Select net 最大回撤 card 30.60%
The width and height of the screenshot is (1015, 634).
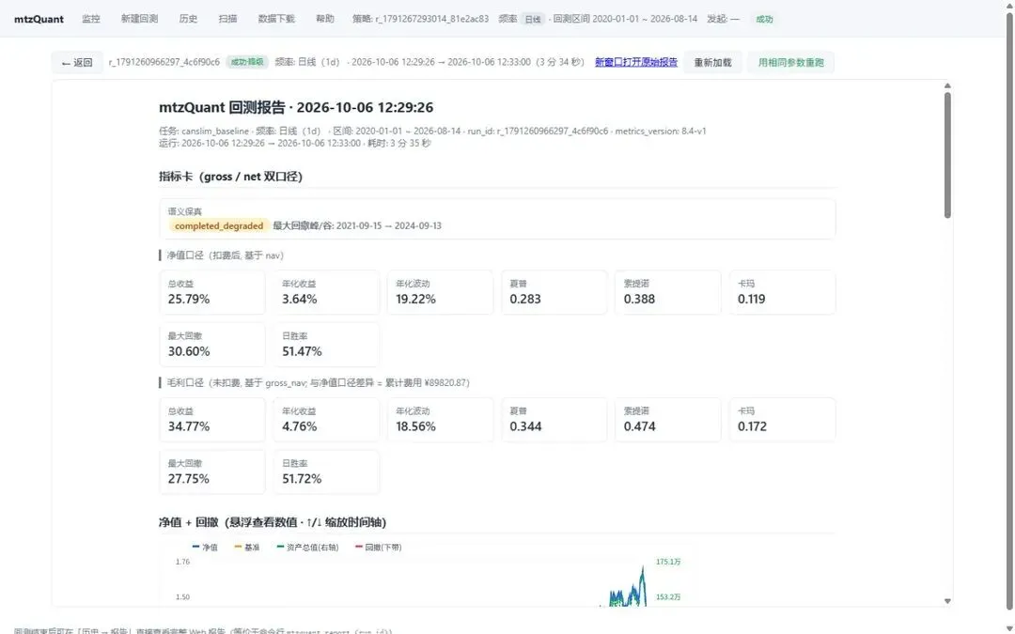point(212,345)
